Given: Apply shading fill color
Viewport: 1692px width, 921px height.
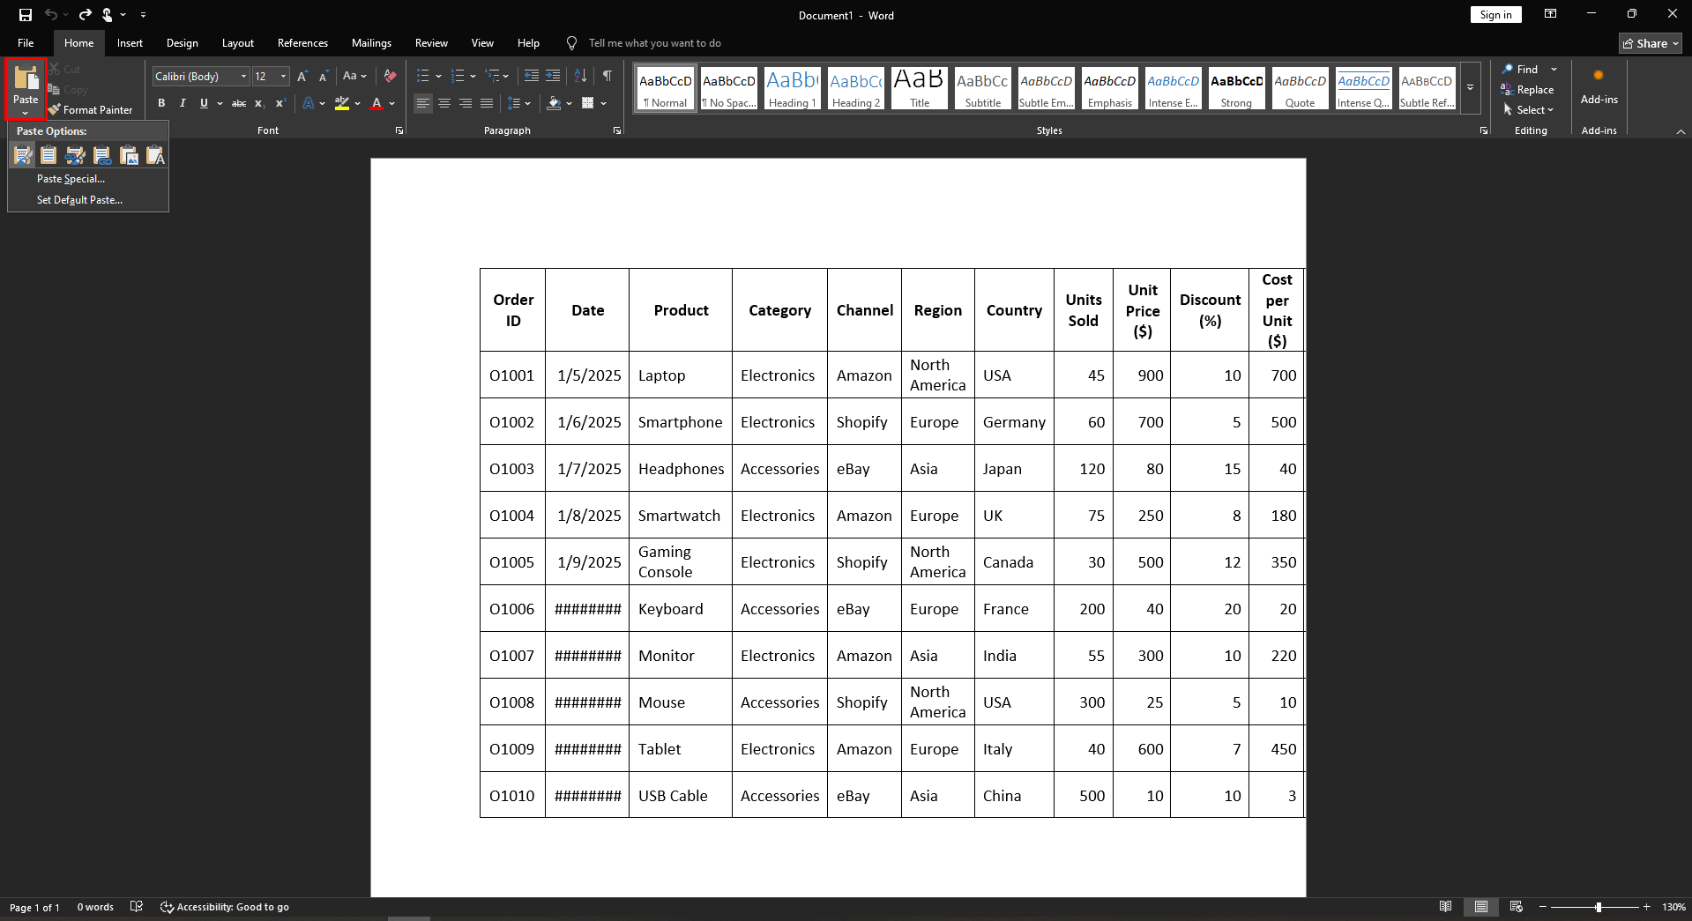Looking at the screenshot, I should [554, 103].
